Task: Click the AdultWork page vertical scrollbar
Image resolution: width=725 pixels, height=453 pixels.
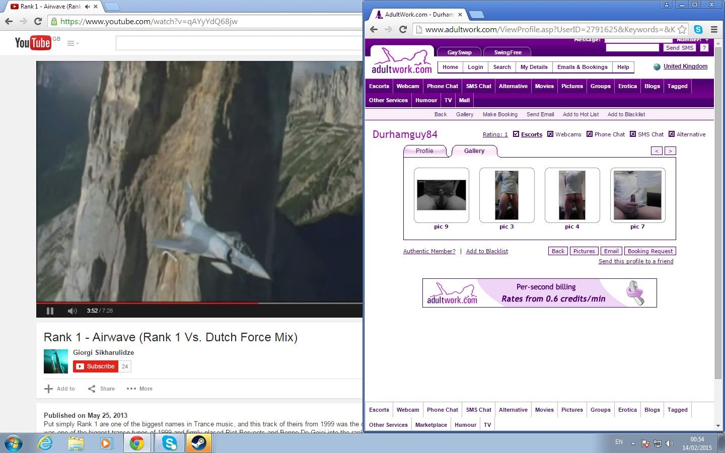Action: coord(718,214)
